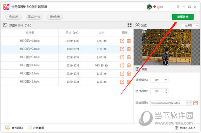The image size is (201, 133).
Task: Delete HEIC图片4.heic from the list
Action: click(129, 65)
